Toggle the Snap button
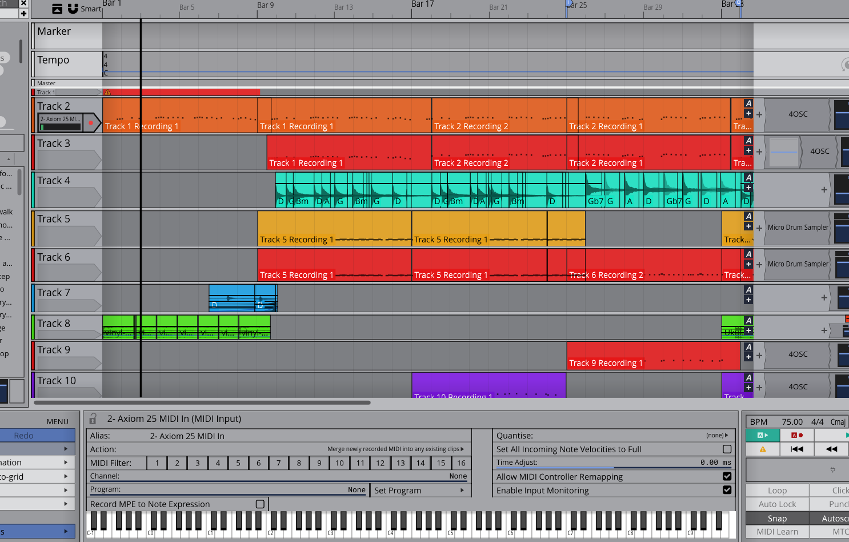The height and width of the screenshot is (542, 849). pyautogui.click(x=777, y=519)
